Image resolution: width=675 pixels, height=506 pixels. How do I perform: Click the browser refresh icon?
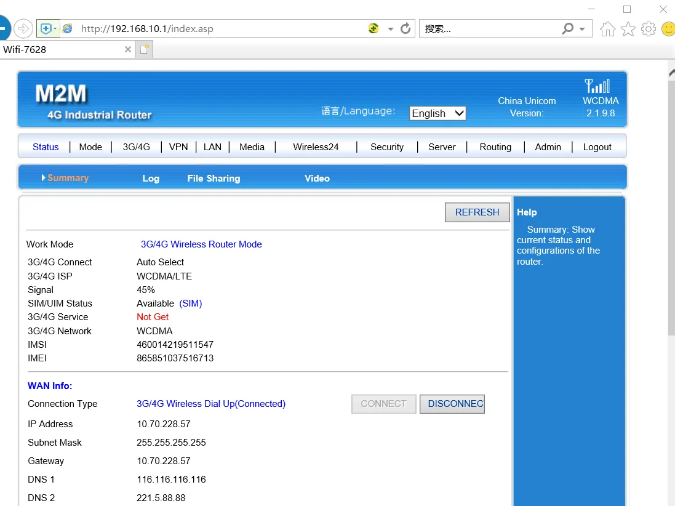[x=405, y=28]
